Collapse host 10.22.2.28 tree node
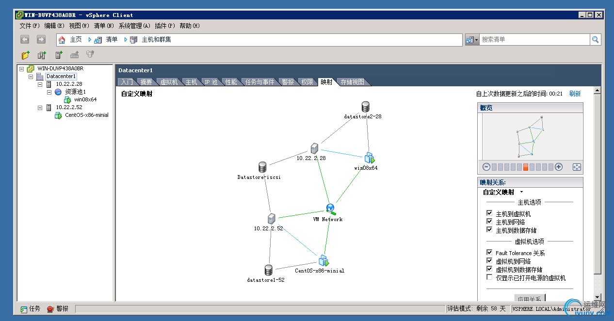Viewport: 614px width, 321px height. (40, 84)
